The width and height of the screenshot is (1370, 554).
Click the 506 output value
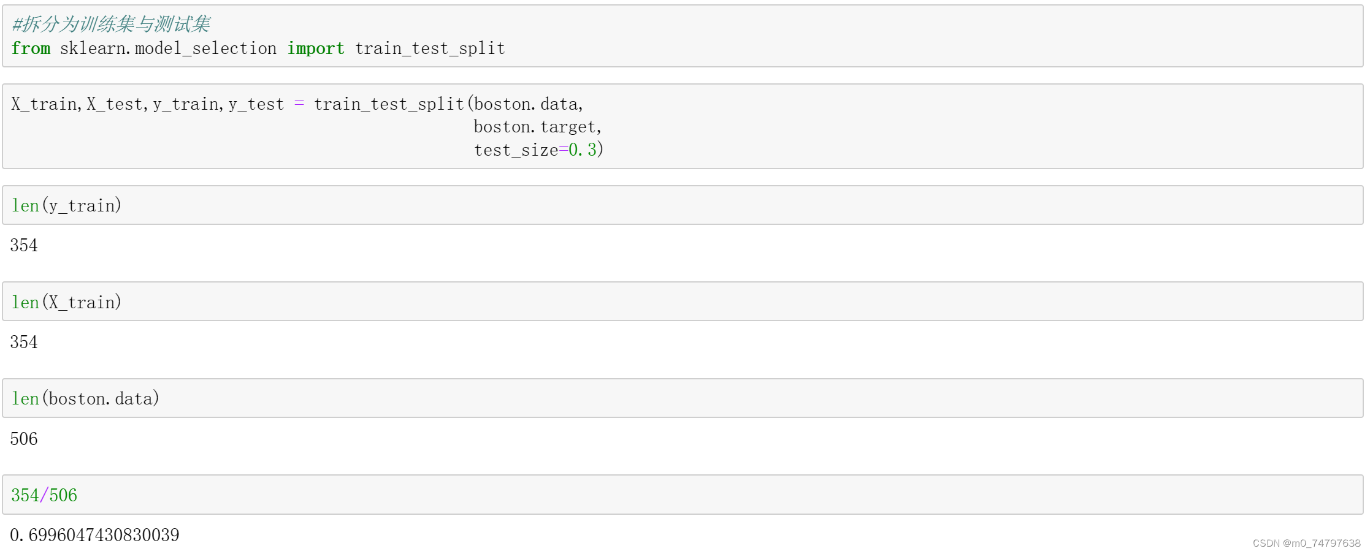point(24,439)
